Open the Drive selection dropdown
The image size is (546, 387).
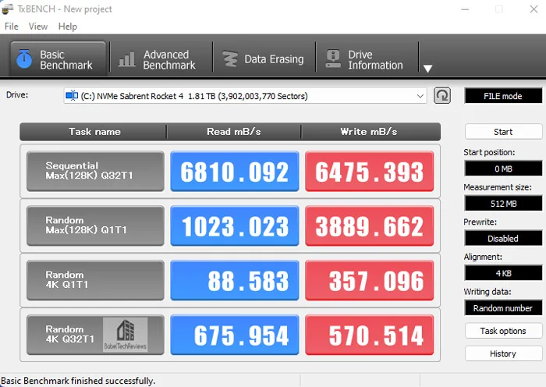coord(245,96)
